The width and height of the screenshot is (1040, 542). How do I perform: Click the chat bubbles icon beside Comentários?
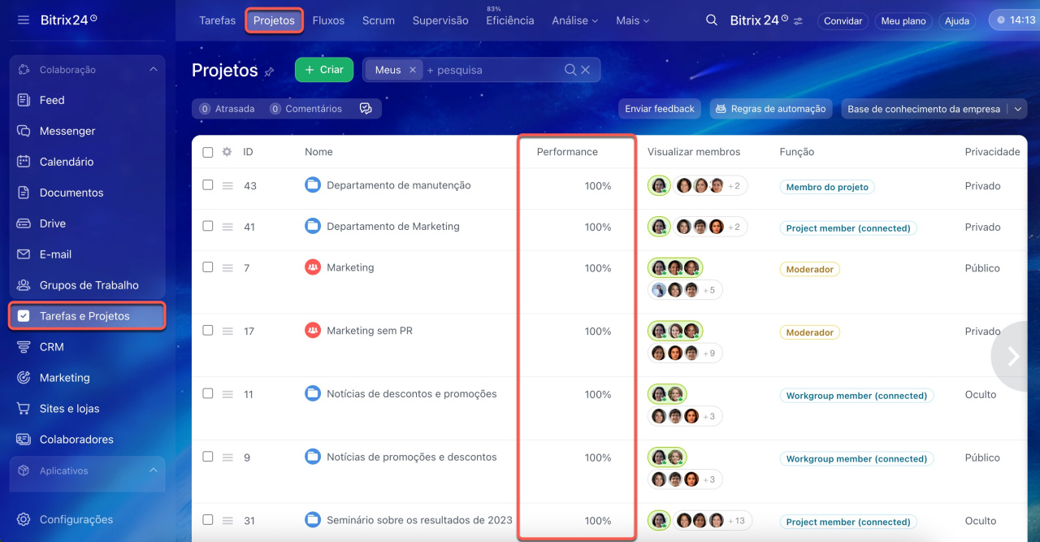(366, 109)
